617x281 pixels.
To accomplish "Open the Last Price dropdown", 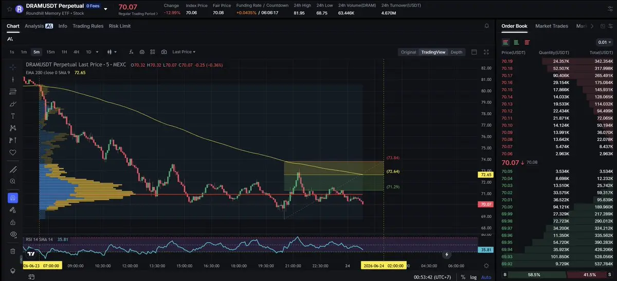I will (x=184, y=52).
